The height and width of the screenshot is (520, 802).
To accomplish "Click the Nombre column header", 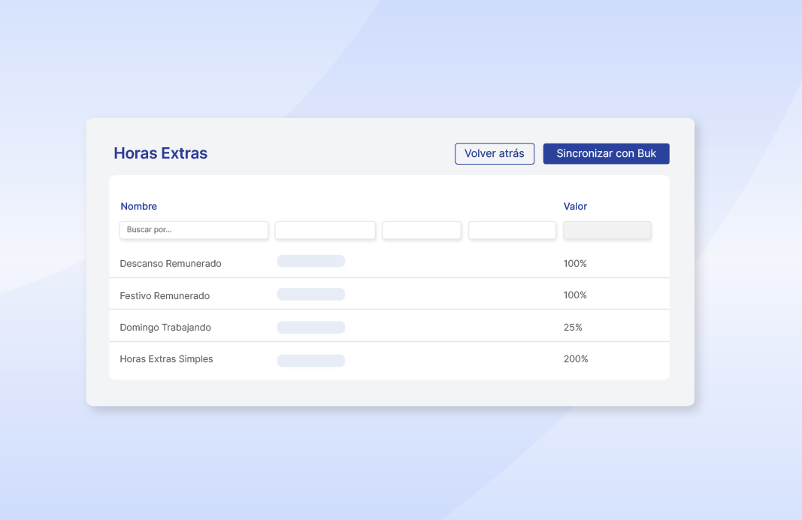I will tap(138, 206).
